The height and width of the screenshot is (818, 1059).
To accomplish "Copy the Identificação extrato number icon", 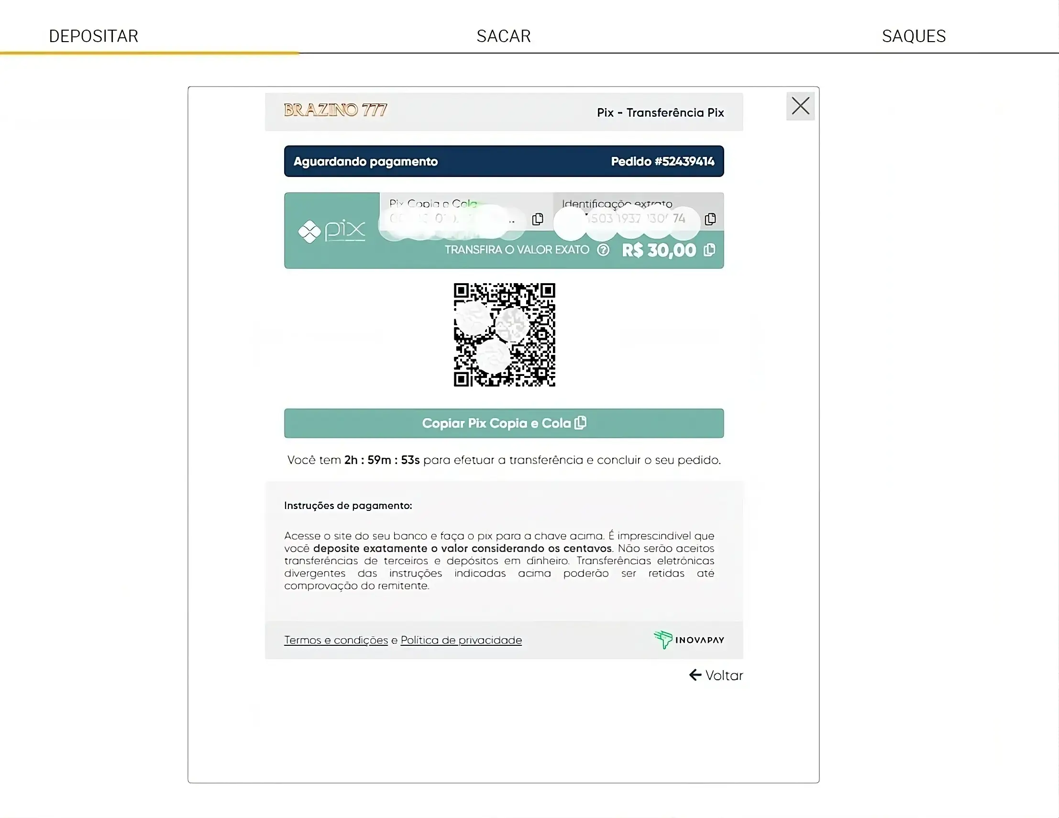I will coord(710,219).
